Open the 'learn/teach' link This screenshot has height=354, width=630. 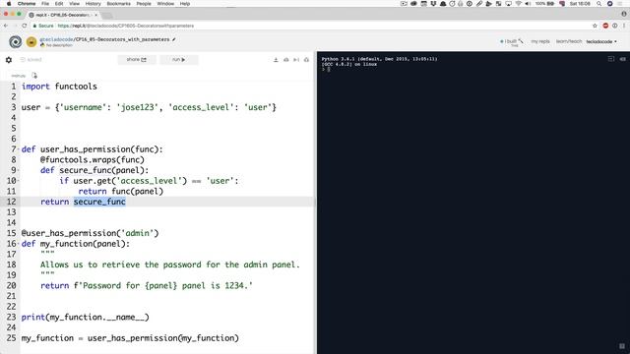569,41
